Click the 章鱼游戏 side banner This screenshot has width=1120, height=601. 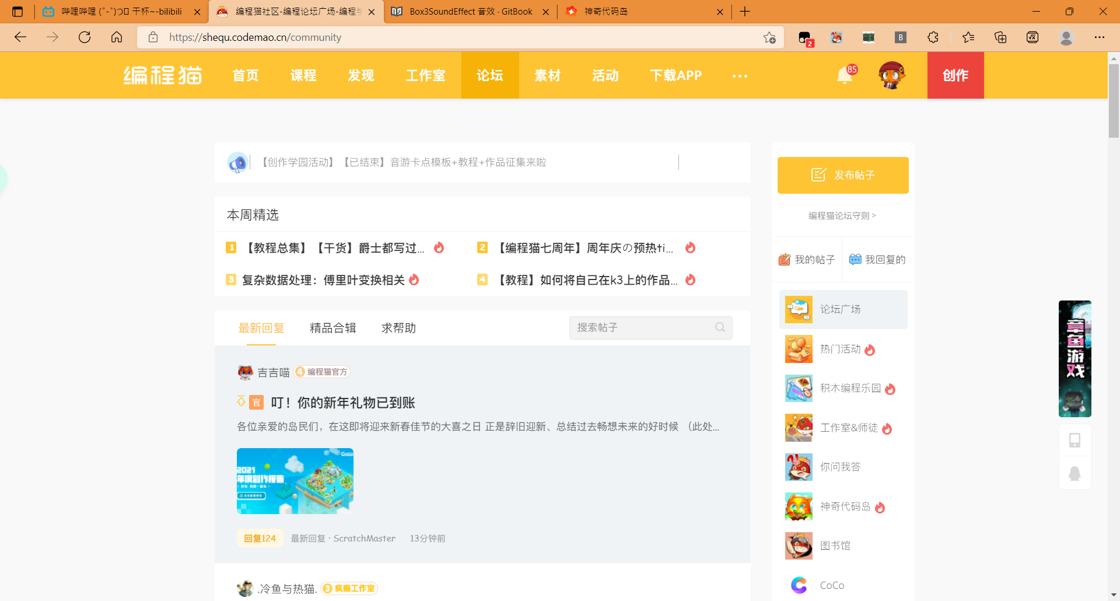coord(1074,358)
